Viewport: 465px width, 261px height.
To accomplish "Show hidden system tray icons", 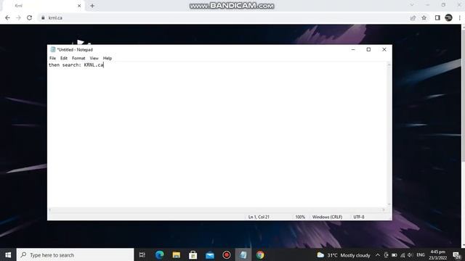I will click(x=378, y=254).
